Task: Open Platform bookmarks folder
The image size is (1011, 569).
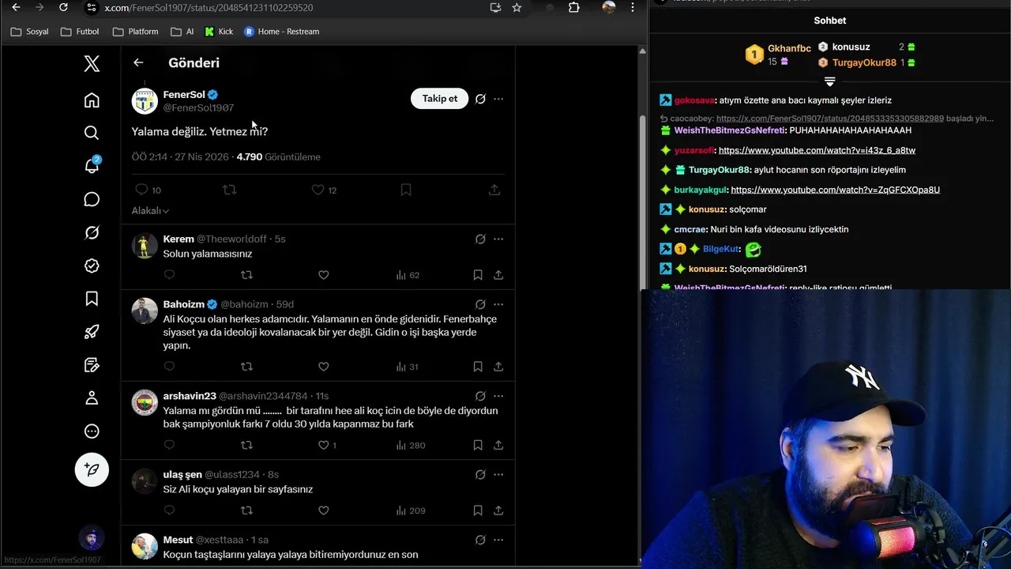Action: coord(136,32)
